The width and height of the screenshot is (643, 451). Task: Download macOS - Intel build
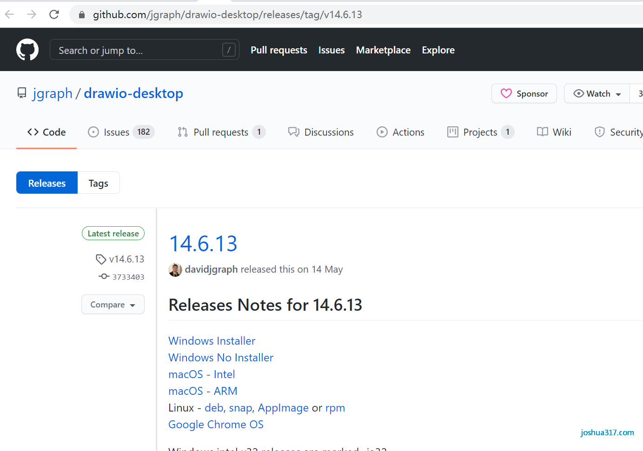click(x=202, y=374)
